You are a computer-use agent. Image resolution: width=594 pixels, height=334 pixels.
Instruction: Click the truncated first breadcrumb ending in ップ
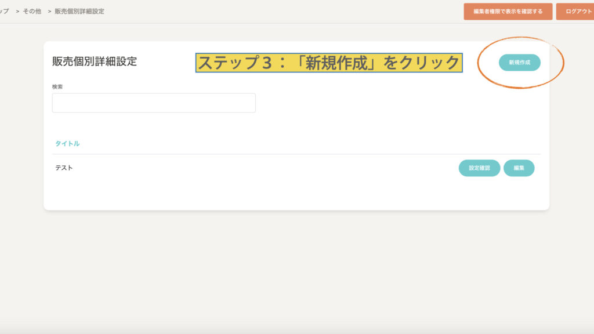pos(5,12)
